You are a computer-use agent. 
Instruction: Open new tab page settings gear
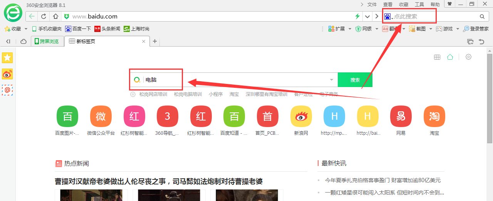[x=468, y=57]
